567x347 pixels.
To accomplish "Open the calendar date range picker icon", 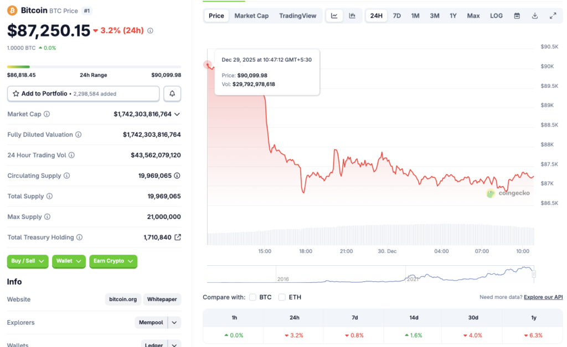I will 517,15.
